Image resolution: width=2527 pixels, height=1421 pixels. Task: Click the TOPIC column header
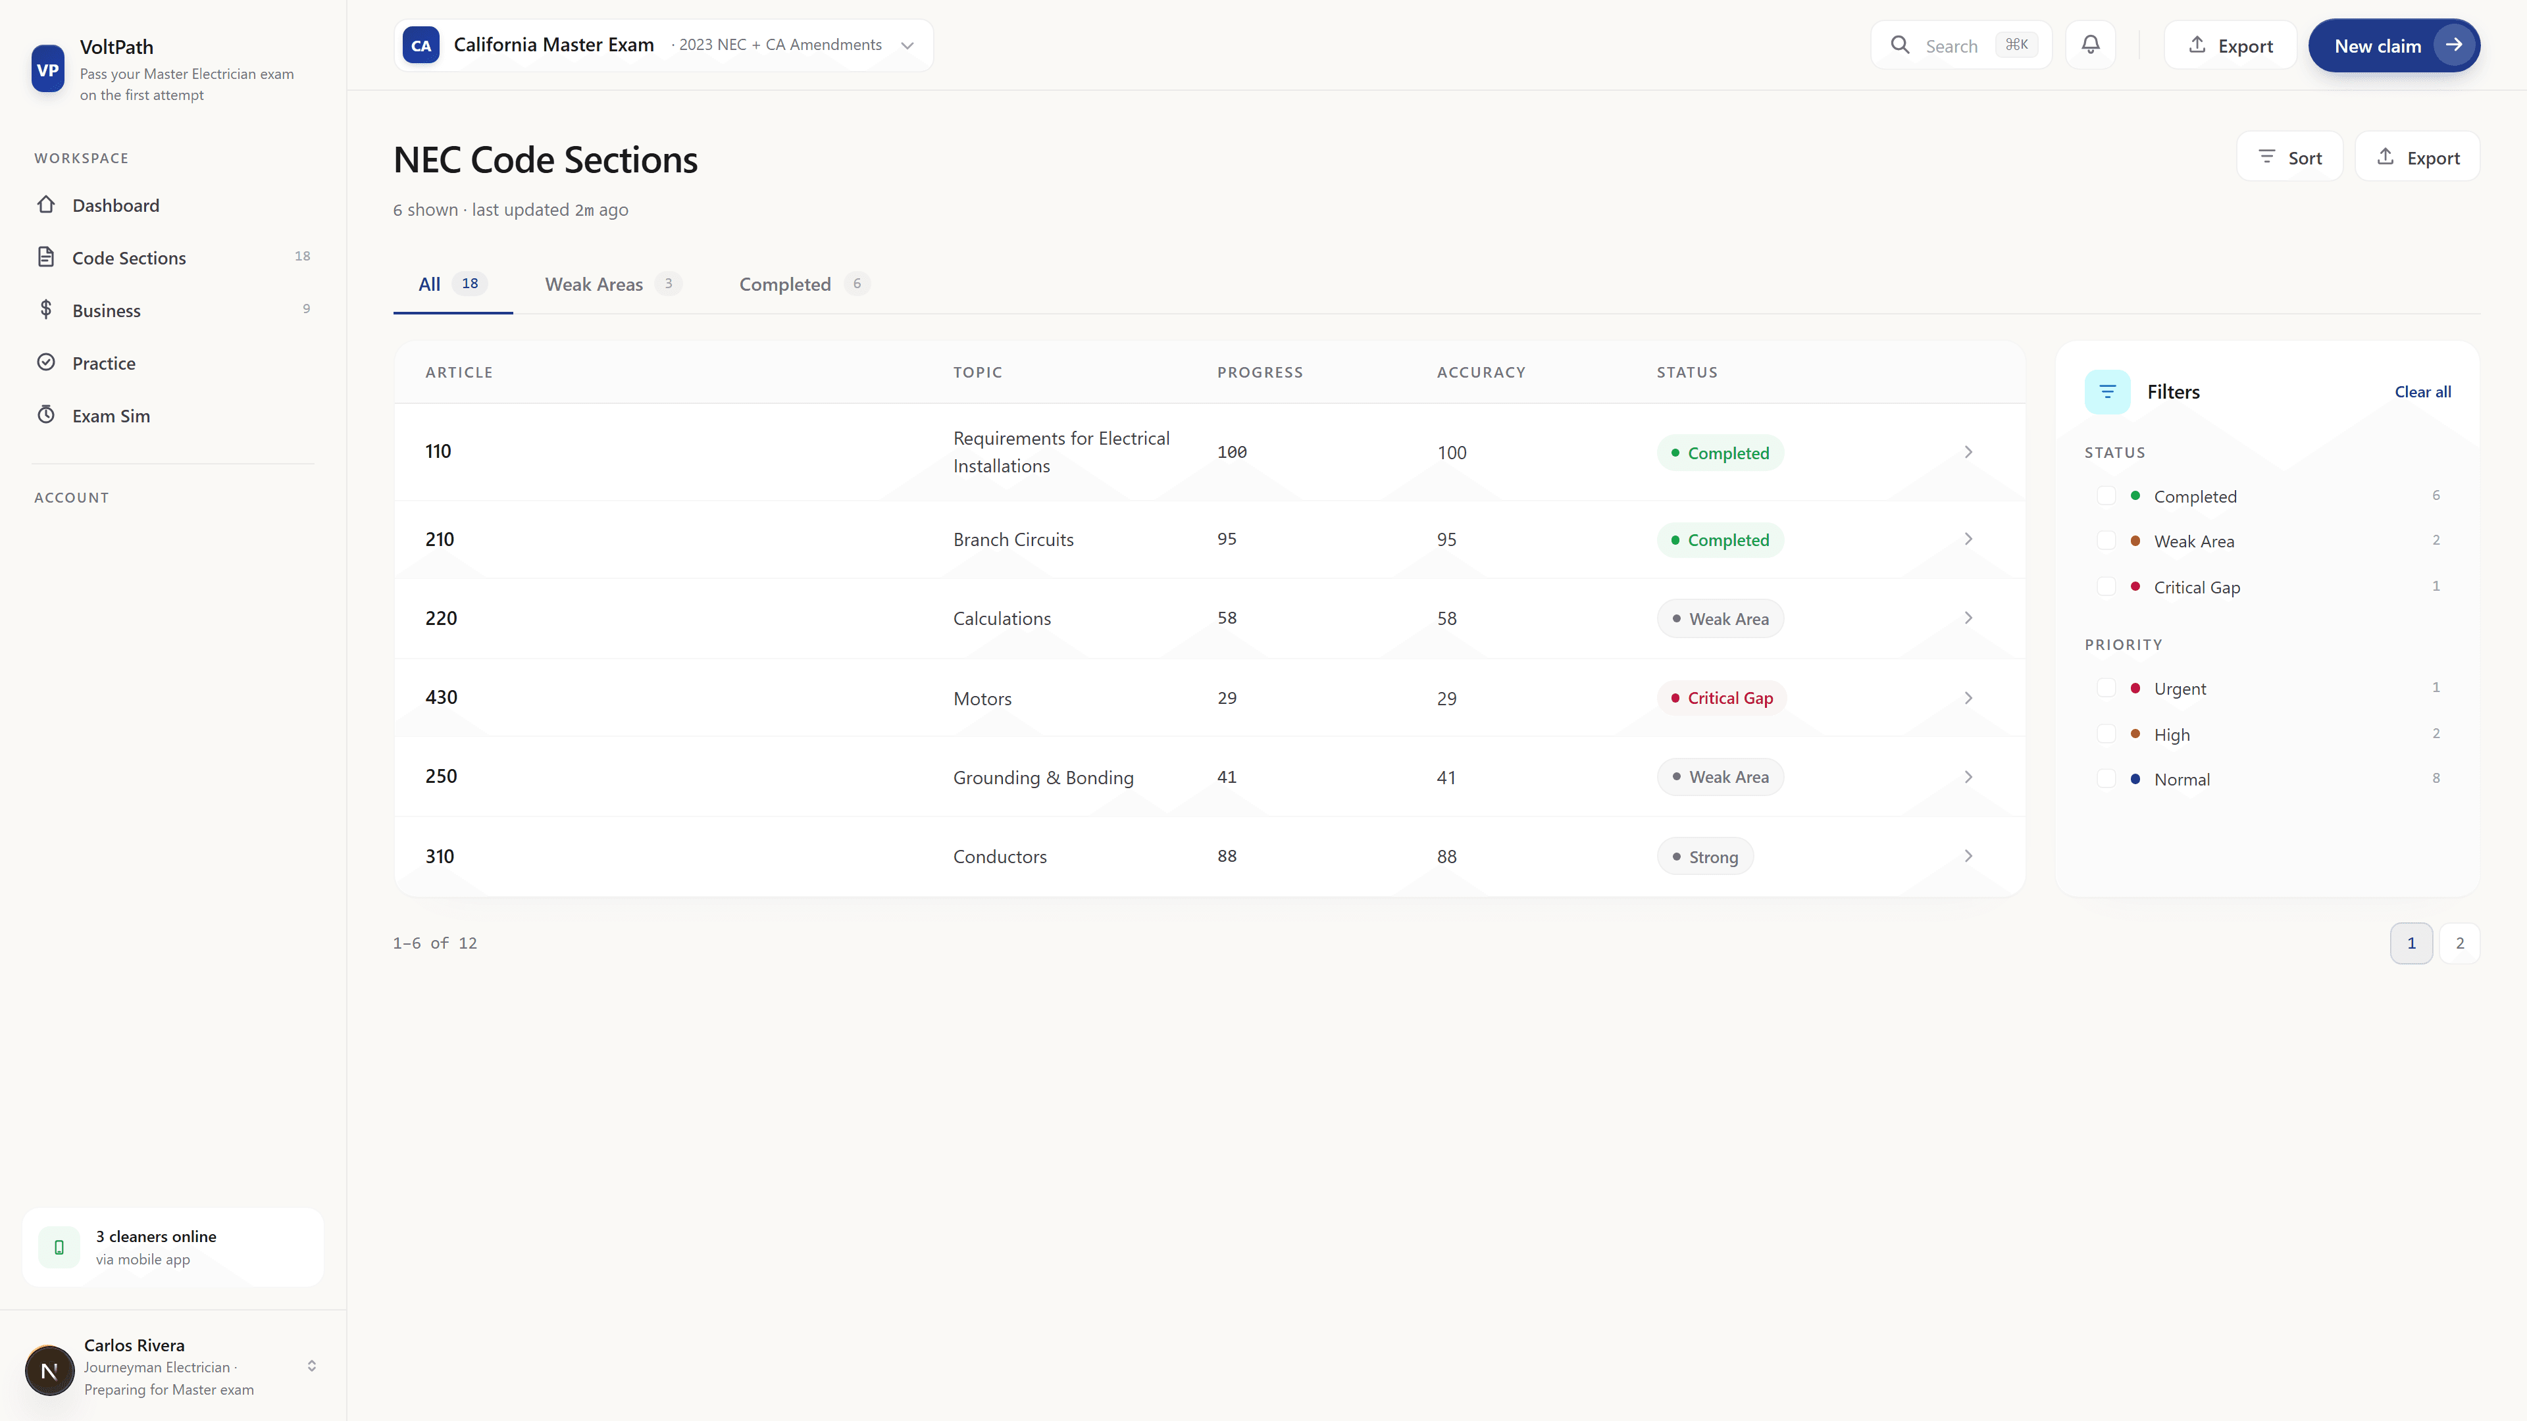[x=977, y=372]
